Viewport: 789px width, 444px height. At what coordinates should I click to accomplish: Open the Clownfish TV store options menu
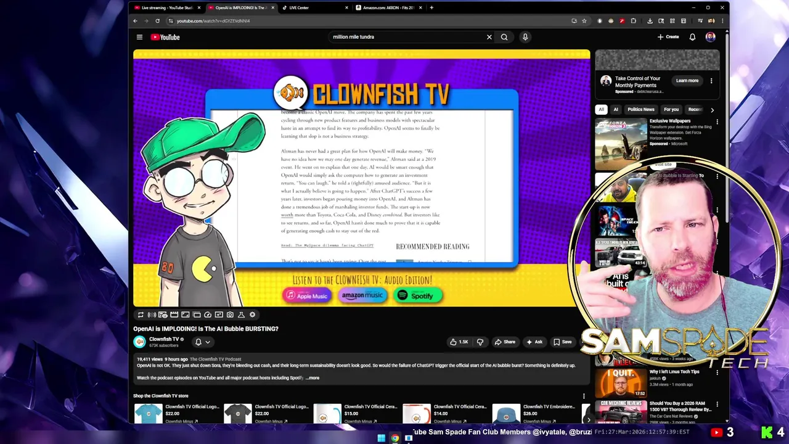pyautogui.click(x=584, y=396)
